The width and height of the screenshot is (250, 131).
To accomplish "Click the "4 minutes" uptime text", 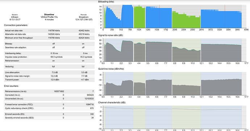I will click(49, 20).
